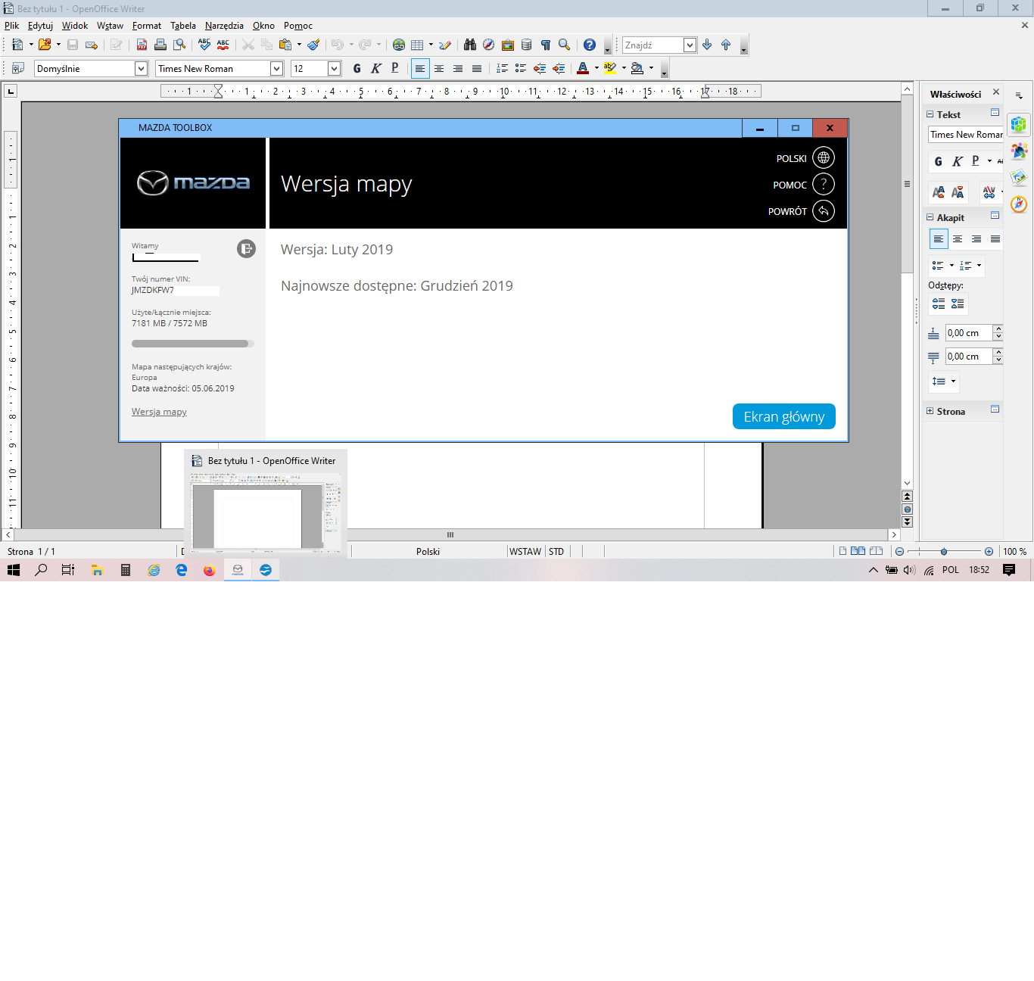Expand the Strona section in sidebar

pos(946,411)
